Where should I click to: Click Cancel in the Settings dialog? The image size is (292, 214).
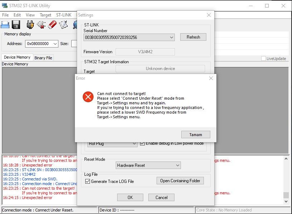(161, 198)
